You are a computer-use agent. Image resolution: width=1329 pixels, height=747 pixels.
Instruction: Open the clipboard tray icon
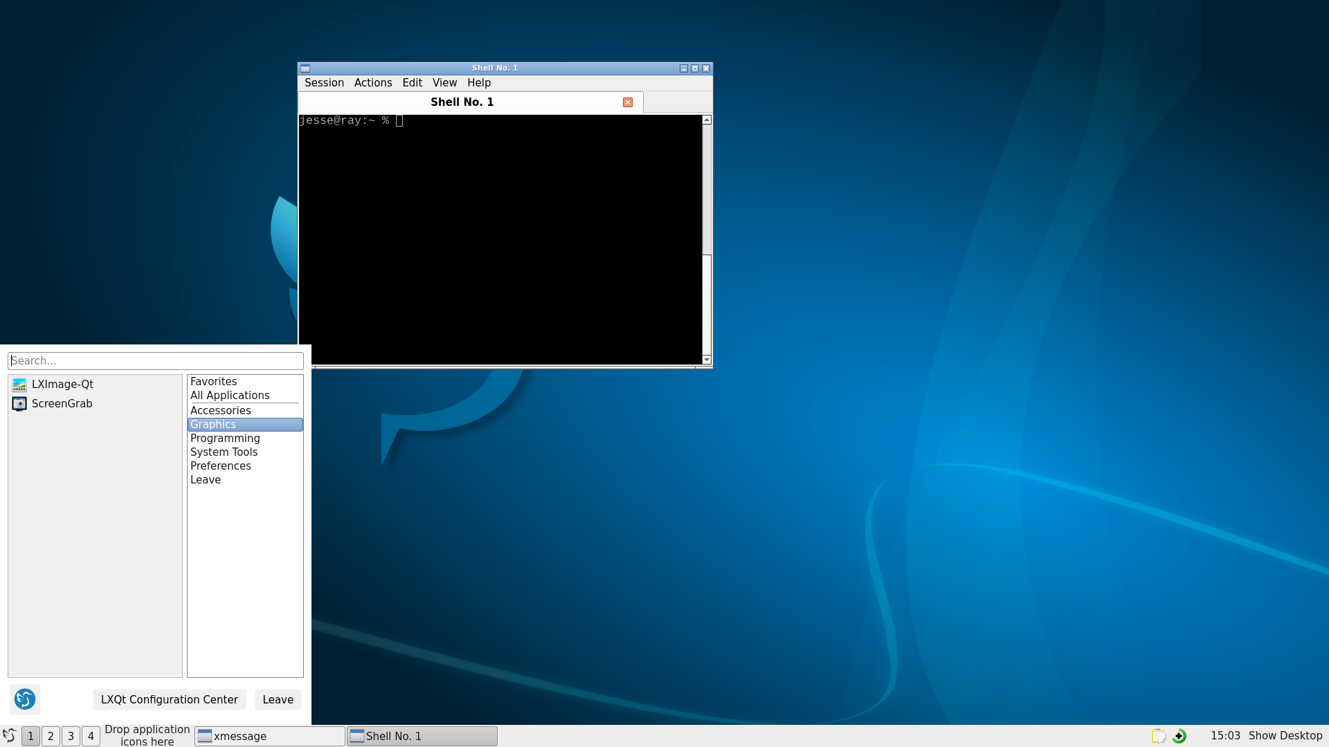tap(1158, 736)
